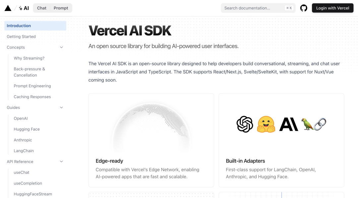Click the search documentation field

[x=258, y=8]
